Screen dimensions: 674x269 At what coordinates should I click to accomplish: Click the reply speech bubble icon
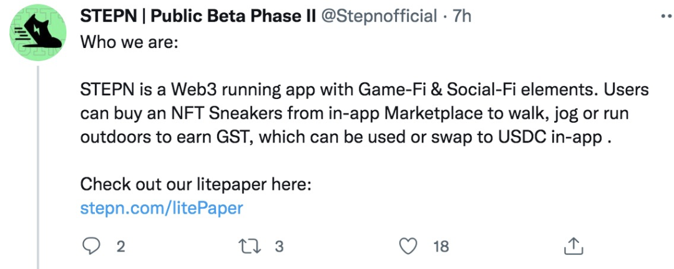point(92,247)
